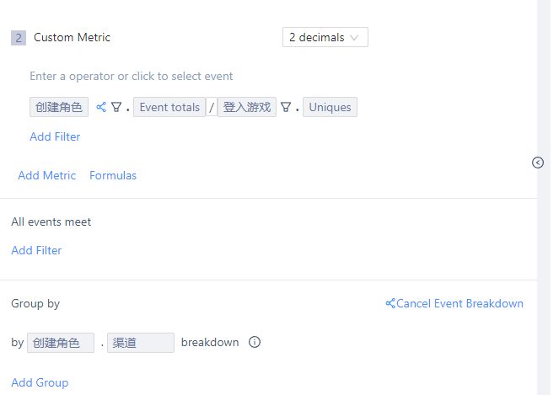559x395 pixels.
Task: Open the 2 decimals dropdown
Action: [x=325, y=37]
